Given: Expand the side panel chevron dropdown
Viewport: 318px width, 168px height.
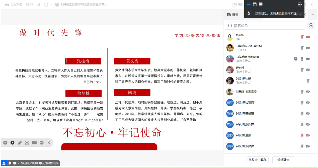Looking at the screenshot, I should click(313, 15).
